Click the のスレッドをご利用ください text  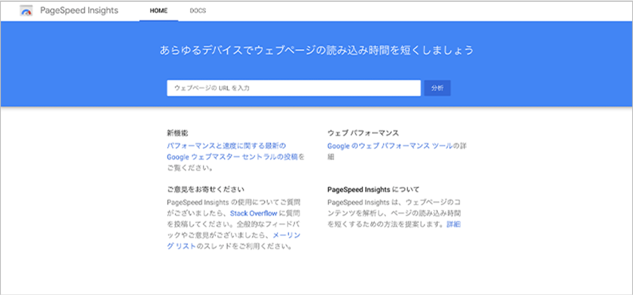pyautogui.click(x=245, y=247)
